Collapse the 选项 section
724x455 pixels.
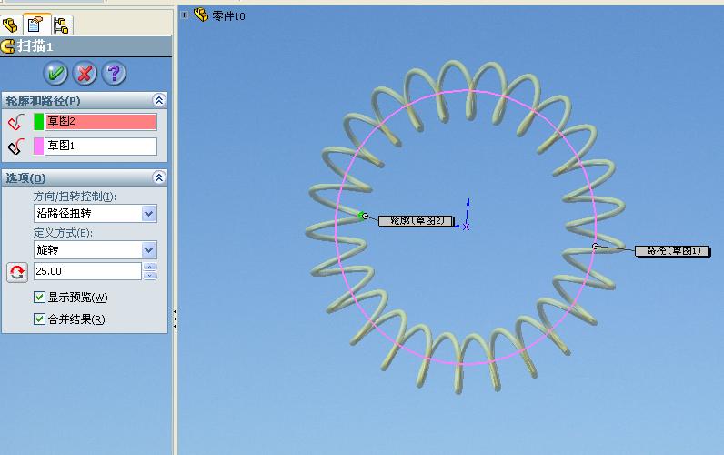tap(159, 177)
